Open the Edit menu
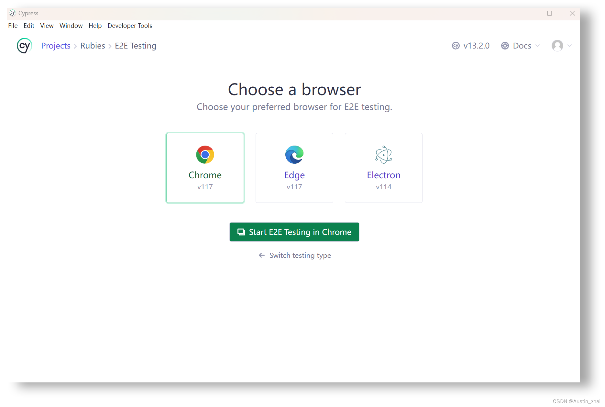 [29, 26]
